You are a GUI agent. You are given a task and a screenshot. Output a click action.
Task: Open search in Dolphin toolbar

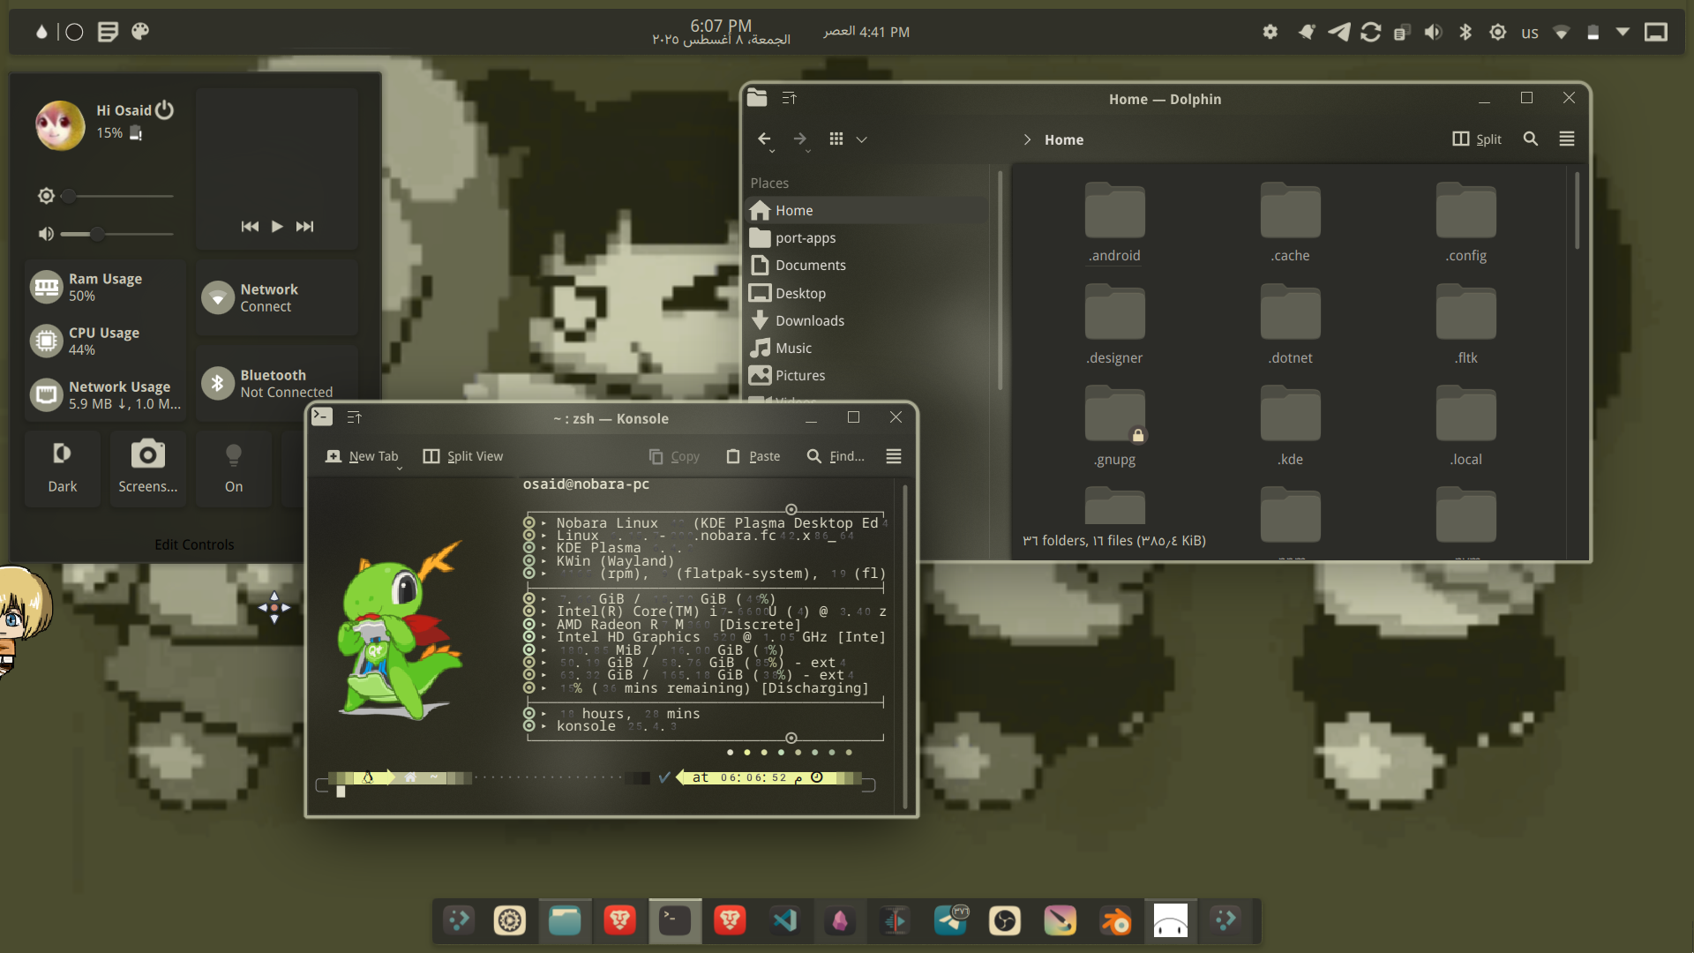(1531, 139)
